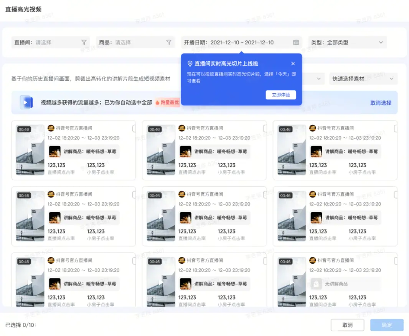Click the filter icon in the 直播间 field
Viewport: 409px width, 336px height.
(84, 42)
